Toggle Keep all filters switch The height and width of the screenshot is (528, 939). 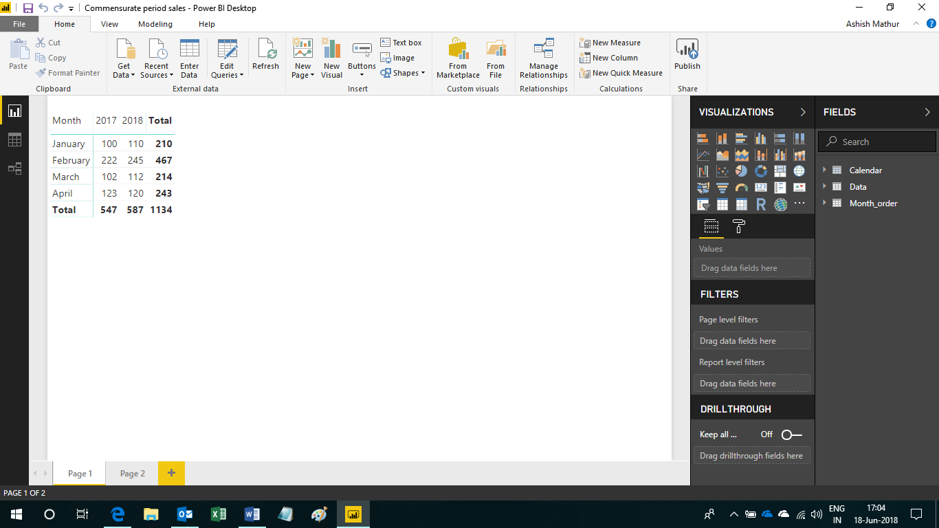click(x=791, y=434)
